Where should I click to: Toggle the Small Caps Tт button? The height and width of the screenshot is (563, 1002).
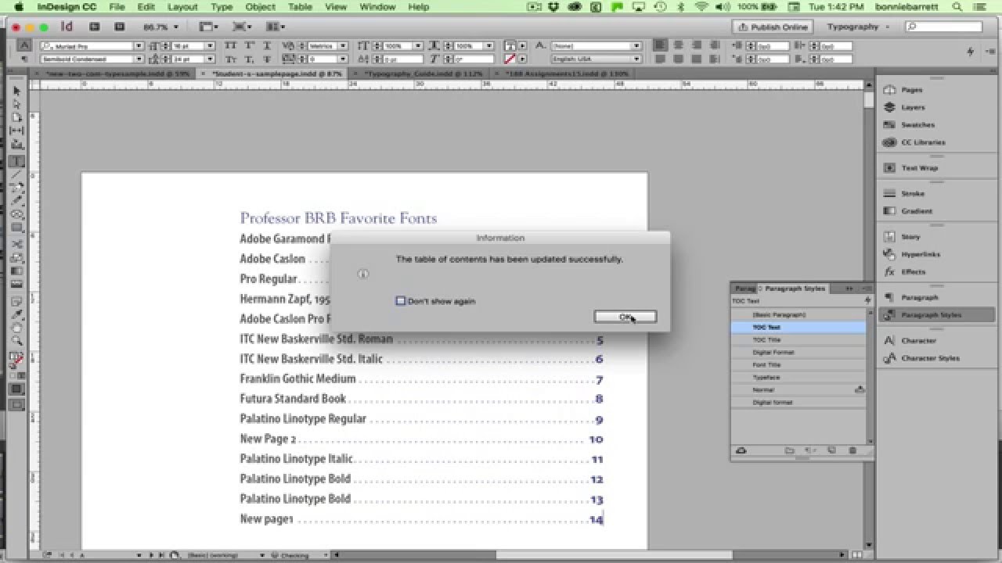click(232, 59)
